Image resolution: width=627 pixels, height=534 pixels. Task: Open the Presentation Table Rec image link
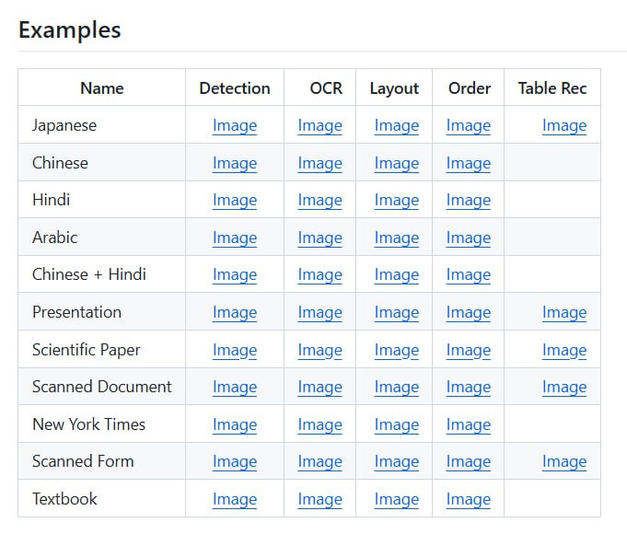point(563,312)
